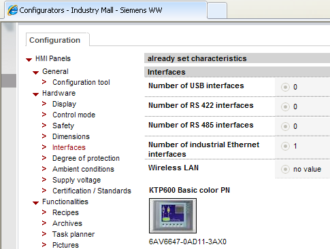The height and width of the screenshot is (249, 330).
Task: Click red arrow beside Configuration tool
Action: pyautogui.click(x=44, y=82)
